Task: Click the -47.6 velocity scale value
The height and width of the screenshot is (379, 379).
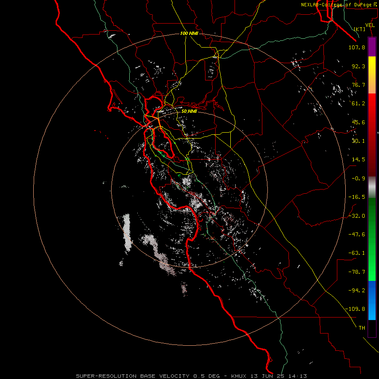Action: pos(357,235)
